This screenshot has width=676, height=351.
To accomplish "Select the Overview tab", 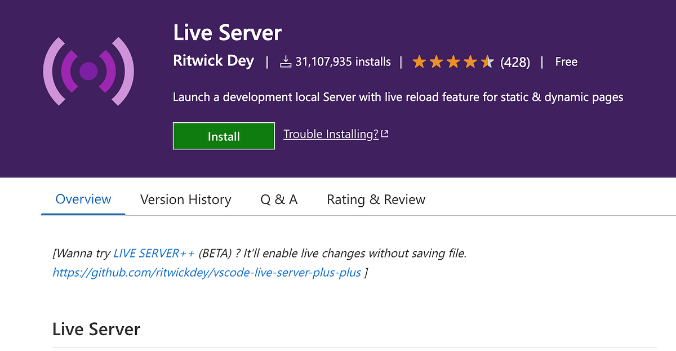I will point(83,199).
